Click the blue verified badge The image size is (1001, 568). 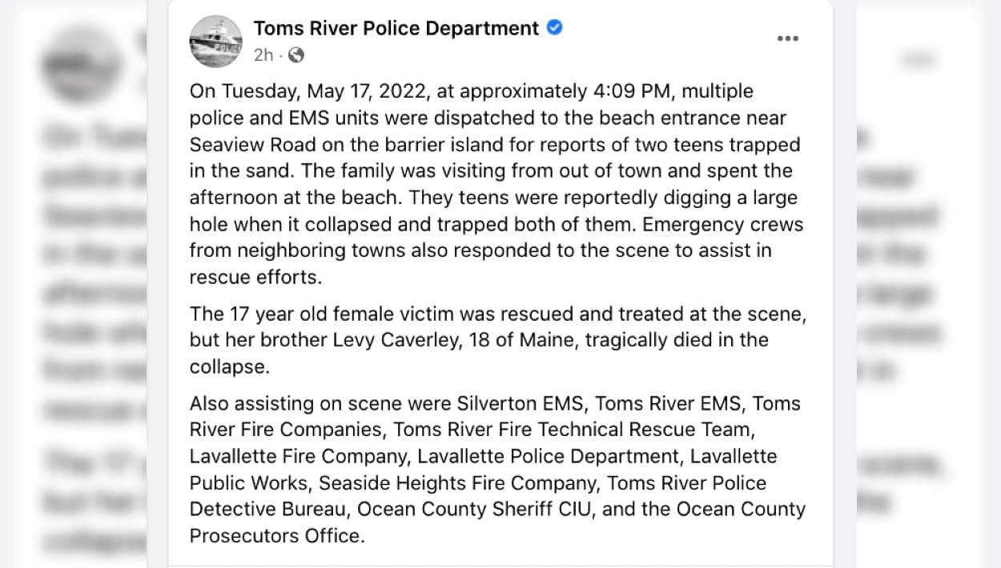point(554,28)
